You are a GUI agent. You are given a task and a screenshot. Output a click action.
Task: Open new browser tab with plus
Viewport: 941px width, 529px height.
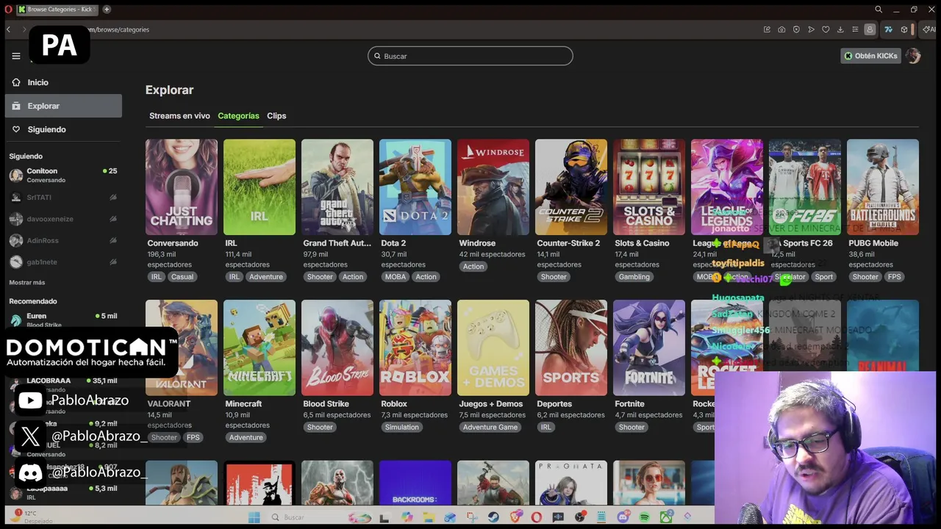coord(107,10)
